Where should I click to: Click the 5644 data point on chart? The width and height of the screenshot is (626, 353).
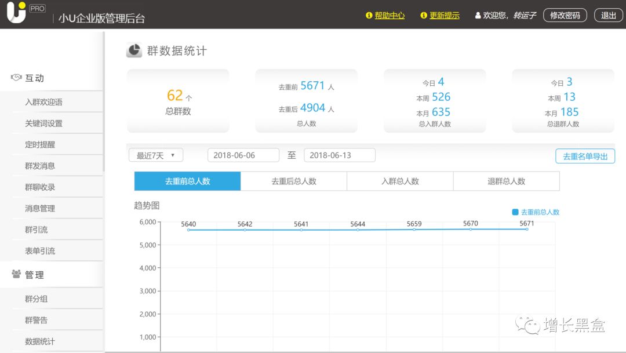point(358,230)
